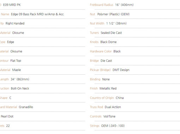Click the Binding None row
The height and width of the screenshot is (134, 180).
(135, 79)
